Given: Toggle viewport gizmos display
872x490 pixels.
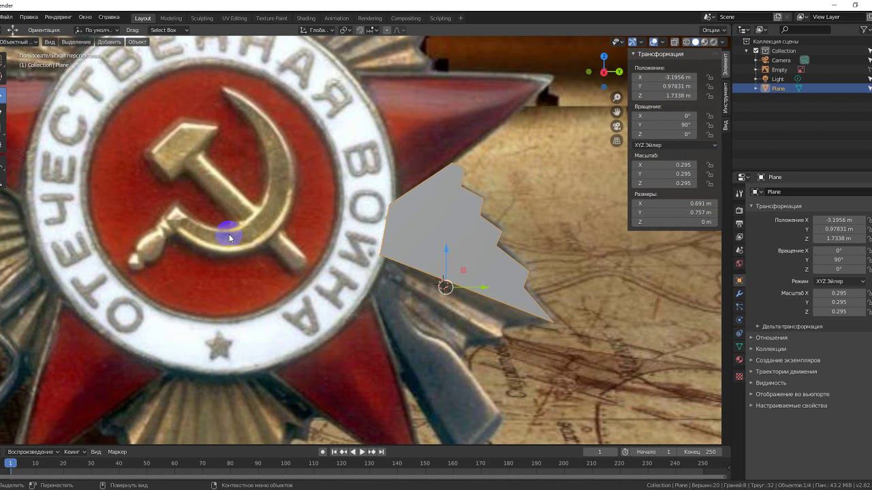Looking at the screenshot, I should [x=632, y=42].
